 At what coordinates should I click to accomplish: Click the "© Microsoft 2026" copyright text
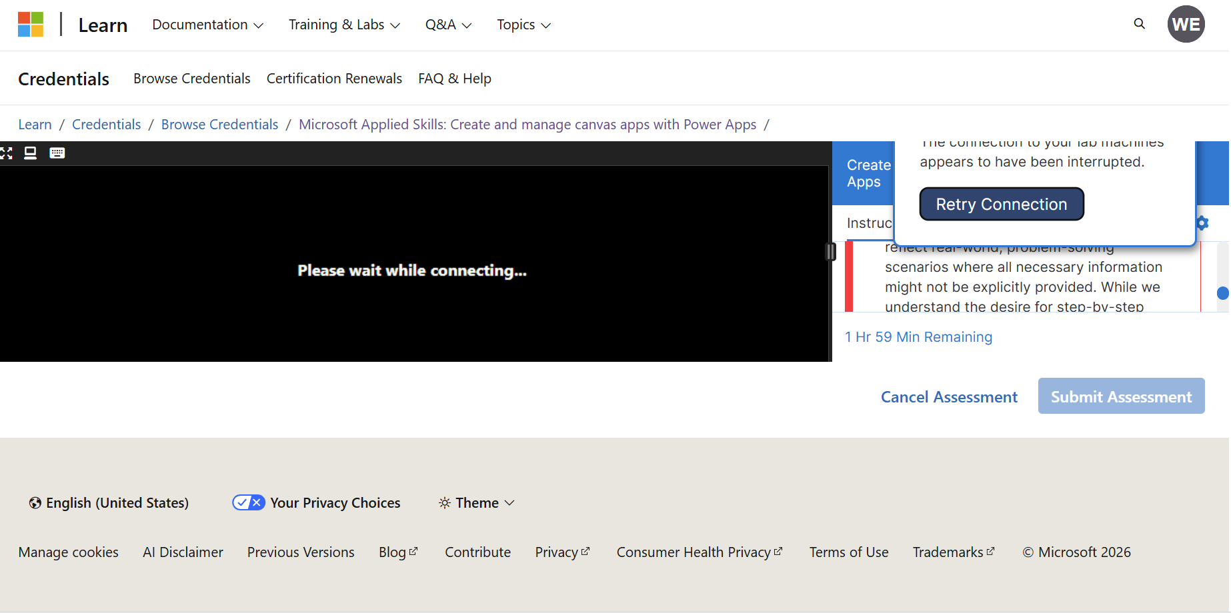[1076, 552]
